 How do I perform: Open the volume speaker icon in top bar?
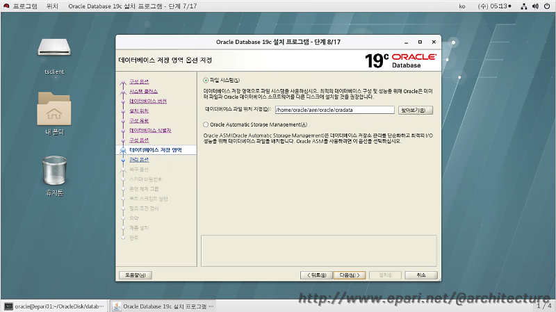pos(535,6)
